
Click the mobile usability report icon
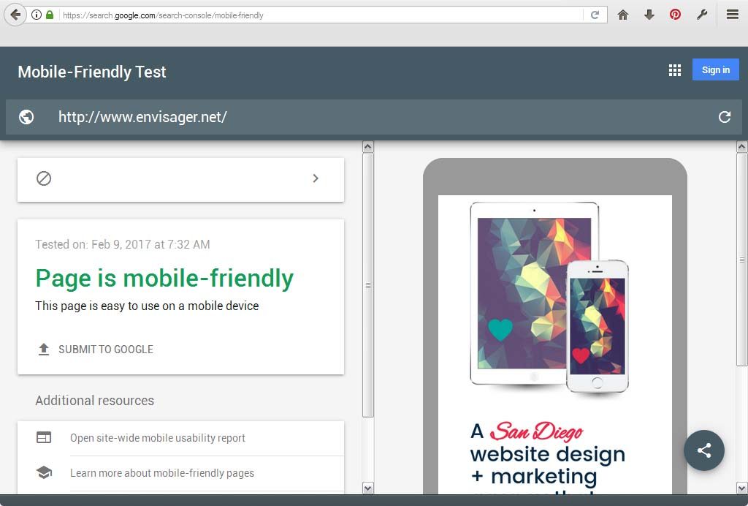point(44,437)
